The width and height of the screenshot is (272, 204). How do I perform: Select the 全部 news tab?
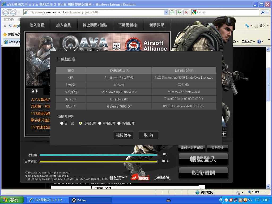tap(34, 91)
